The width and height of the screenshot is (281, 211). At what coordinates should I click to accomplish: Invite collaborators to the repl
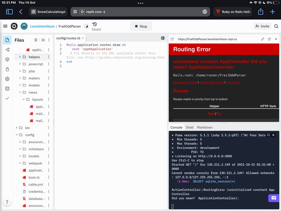(x=262, y=26)
